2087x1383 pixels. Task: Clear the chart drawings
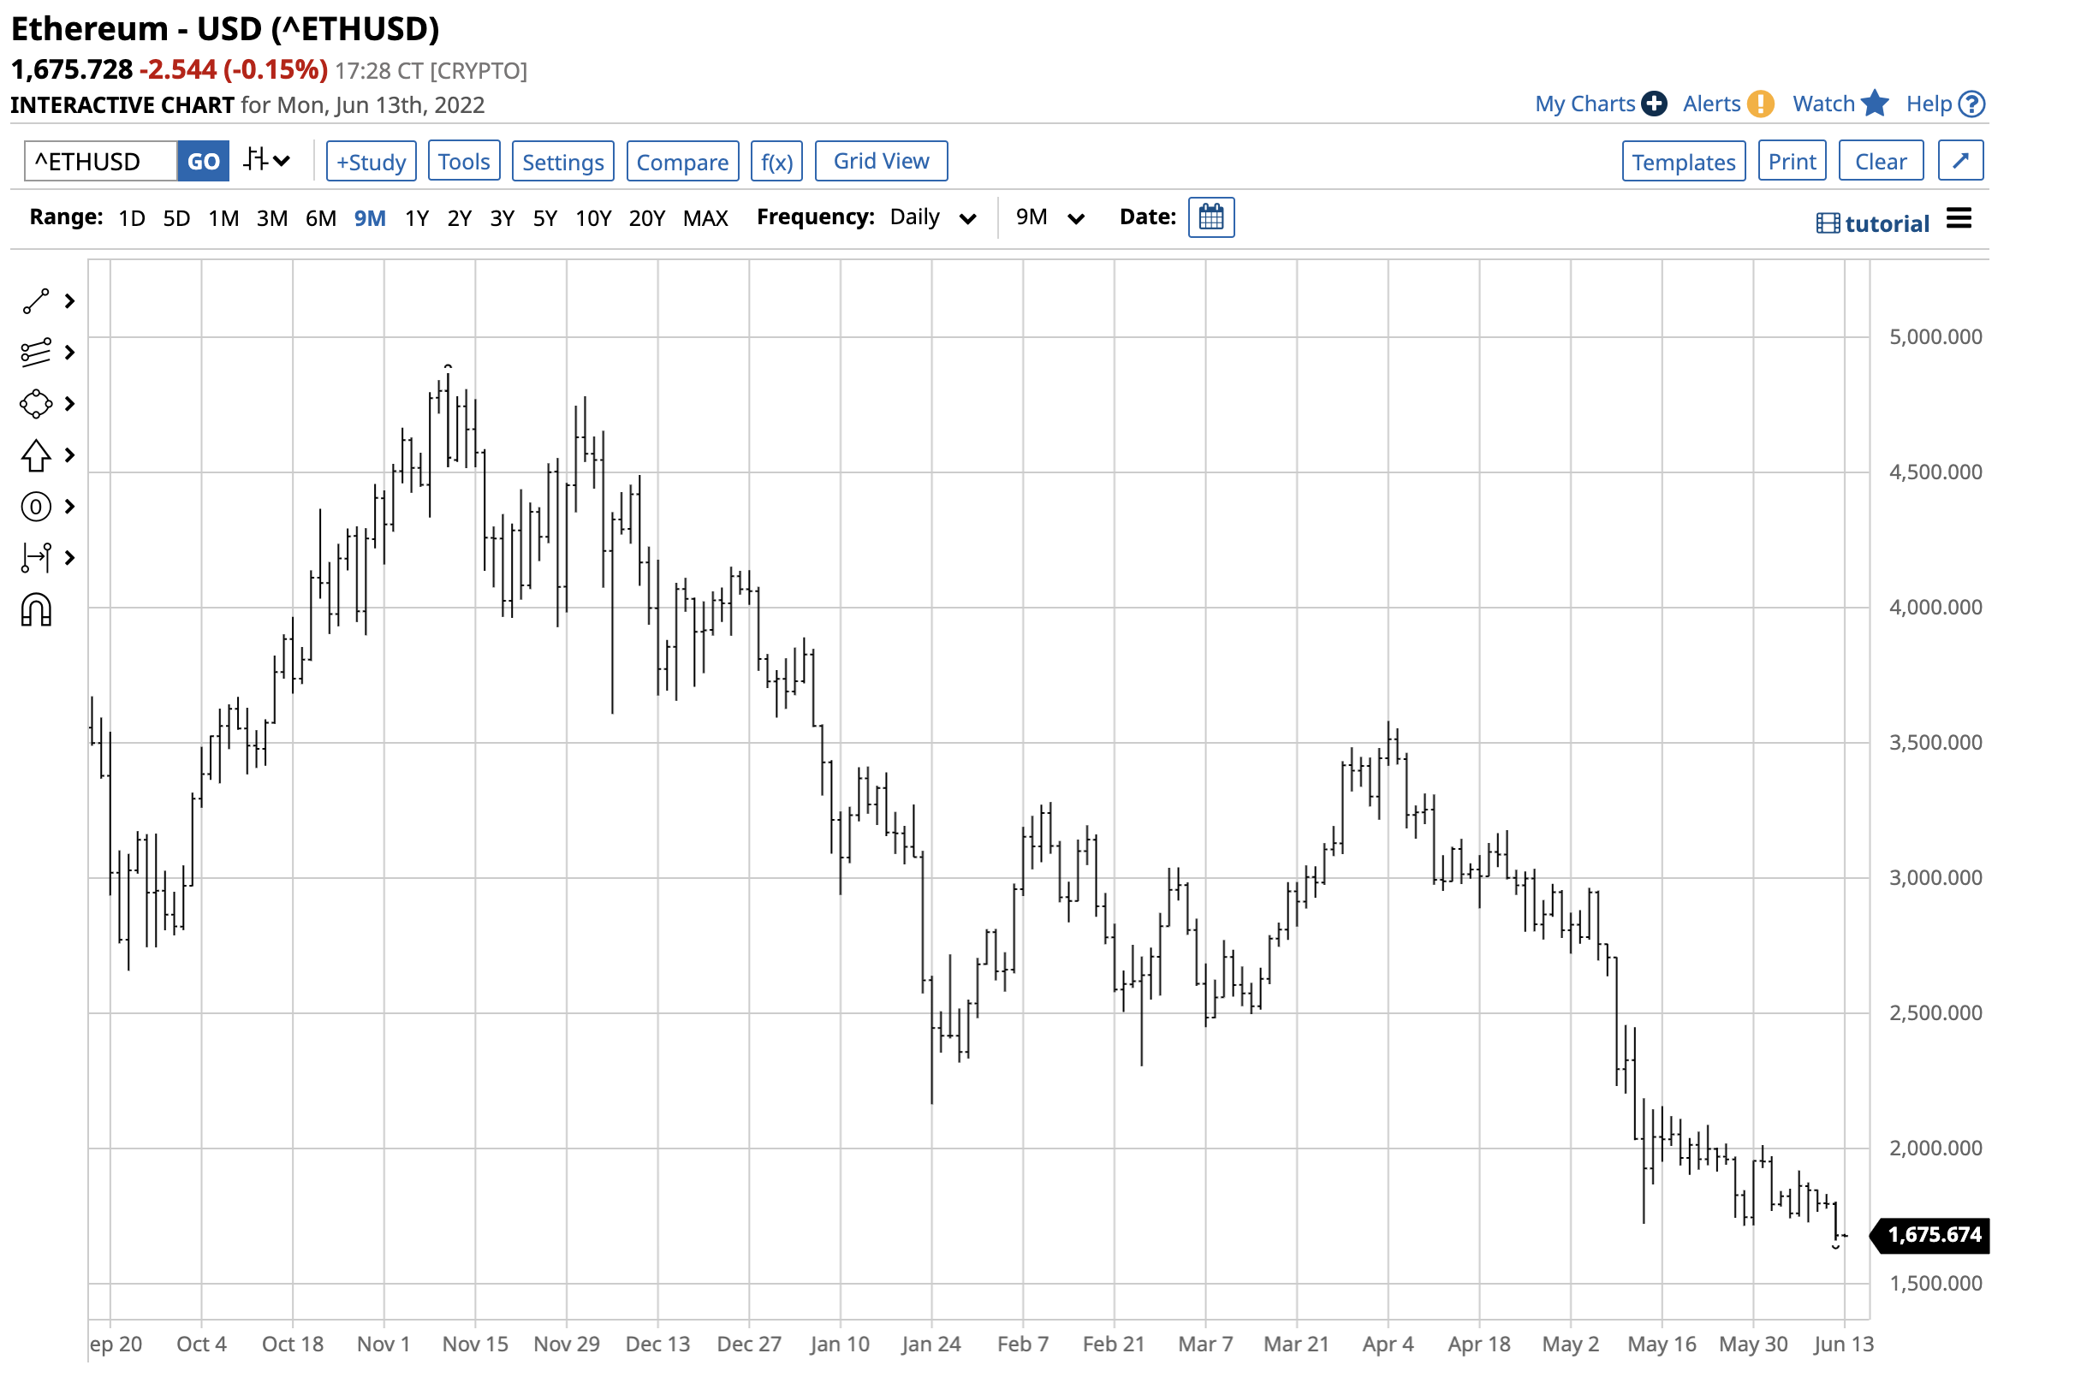click(x=1881, y=162)
